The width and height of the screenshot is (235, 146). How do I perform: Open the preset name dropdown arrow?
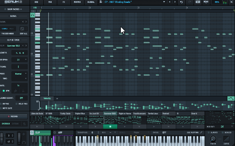pos(164,2)
